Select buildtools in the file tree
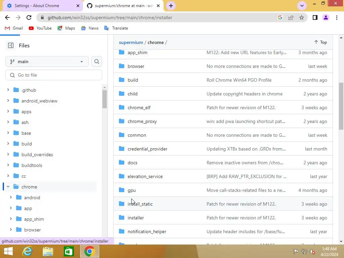344x258 pixels. [32, 165]
